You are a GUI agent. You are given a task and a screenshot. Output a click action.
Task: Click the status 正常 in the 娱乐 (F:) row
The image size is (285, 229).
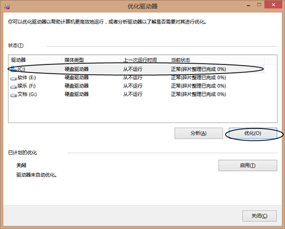198,86
